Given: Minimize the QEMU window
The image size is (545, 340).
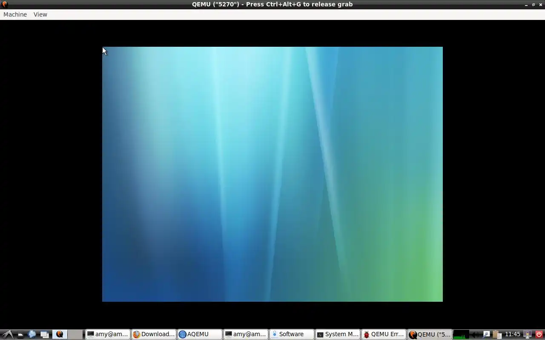Looking at the screenshot, I should click(x=526, y=5).
